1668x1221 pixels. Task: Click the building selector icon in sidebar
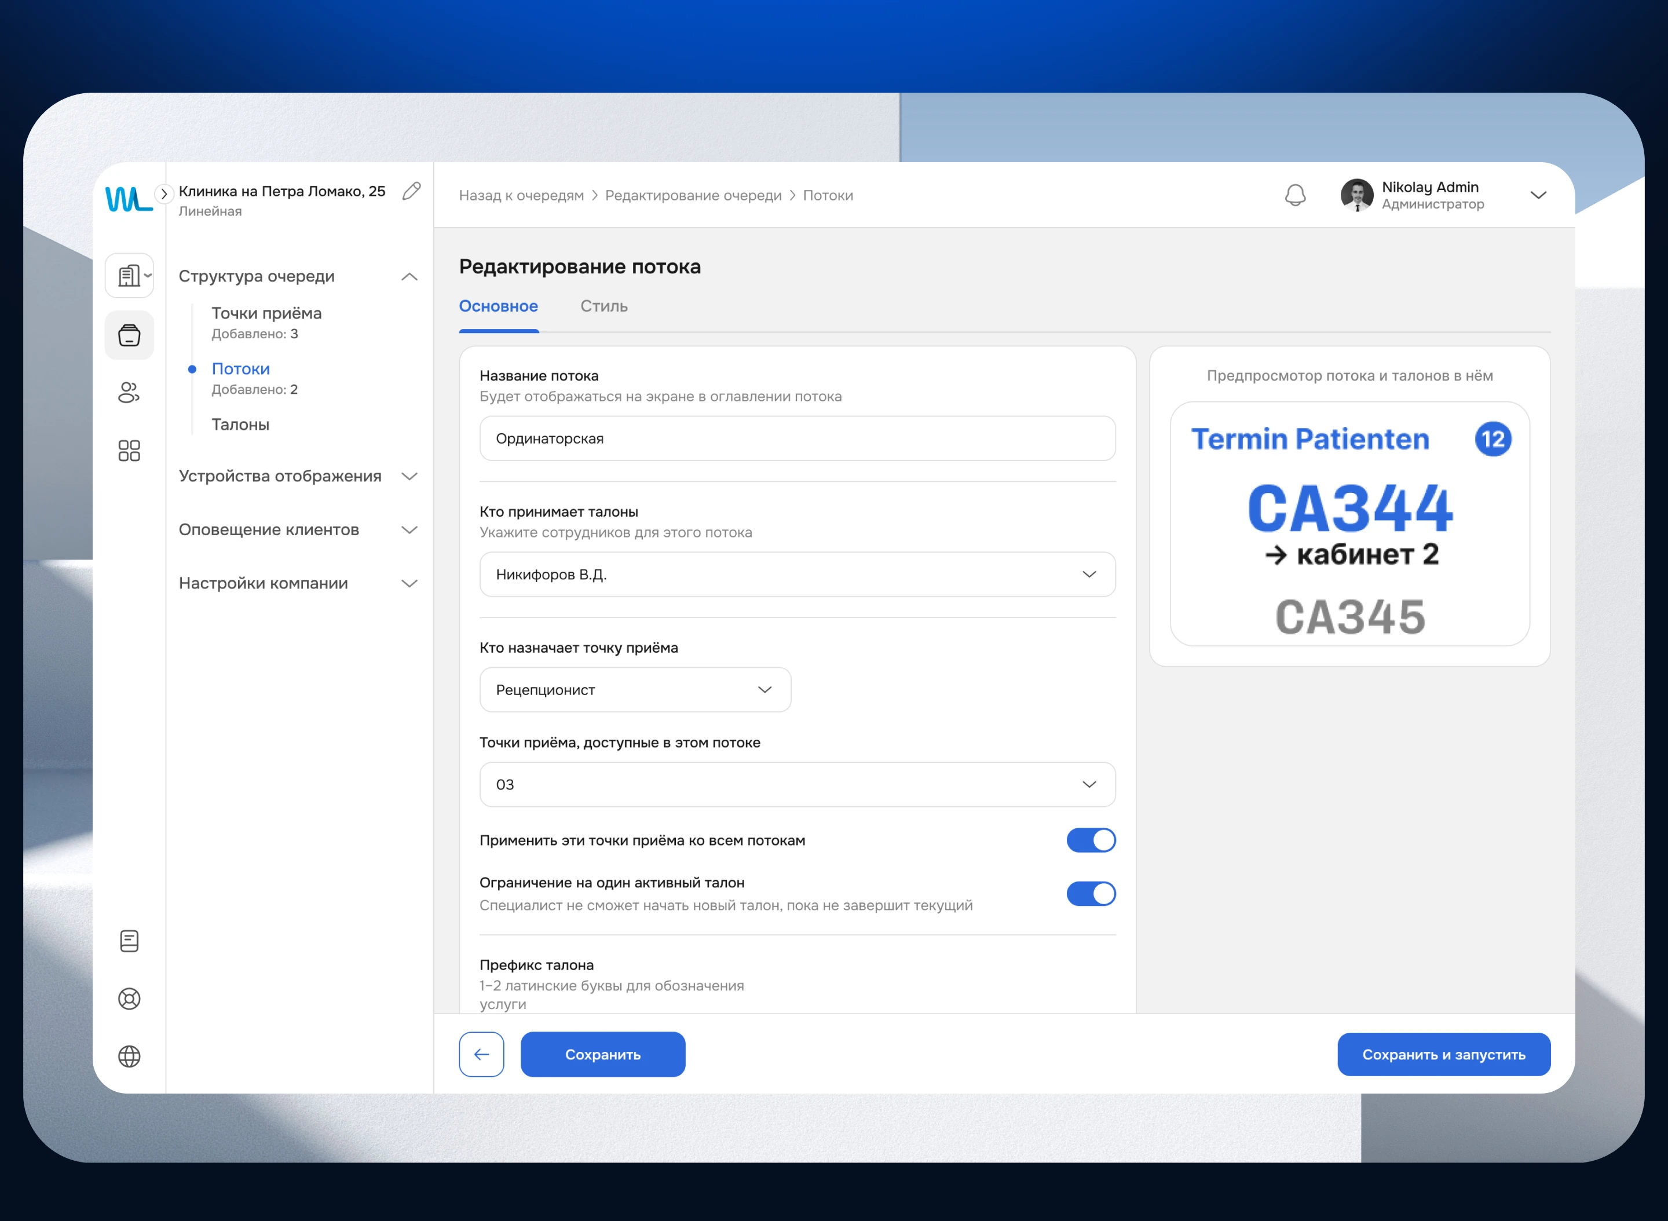point(129,276)
